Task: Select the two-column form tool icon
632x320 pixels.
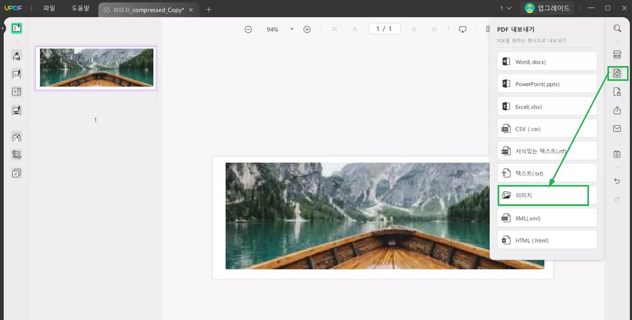Action: pyautogui.click(x=17, y=92)
